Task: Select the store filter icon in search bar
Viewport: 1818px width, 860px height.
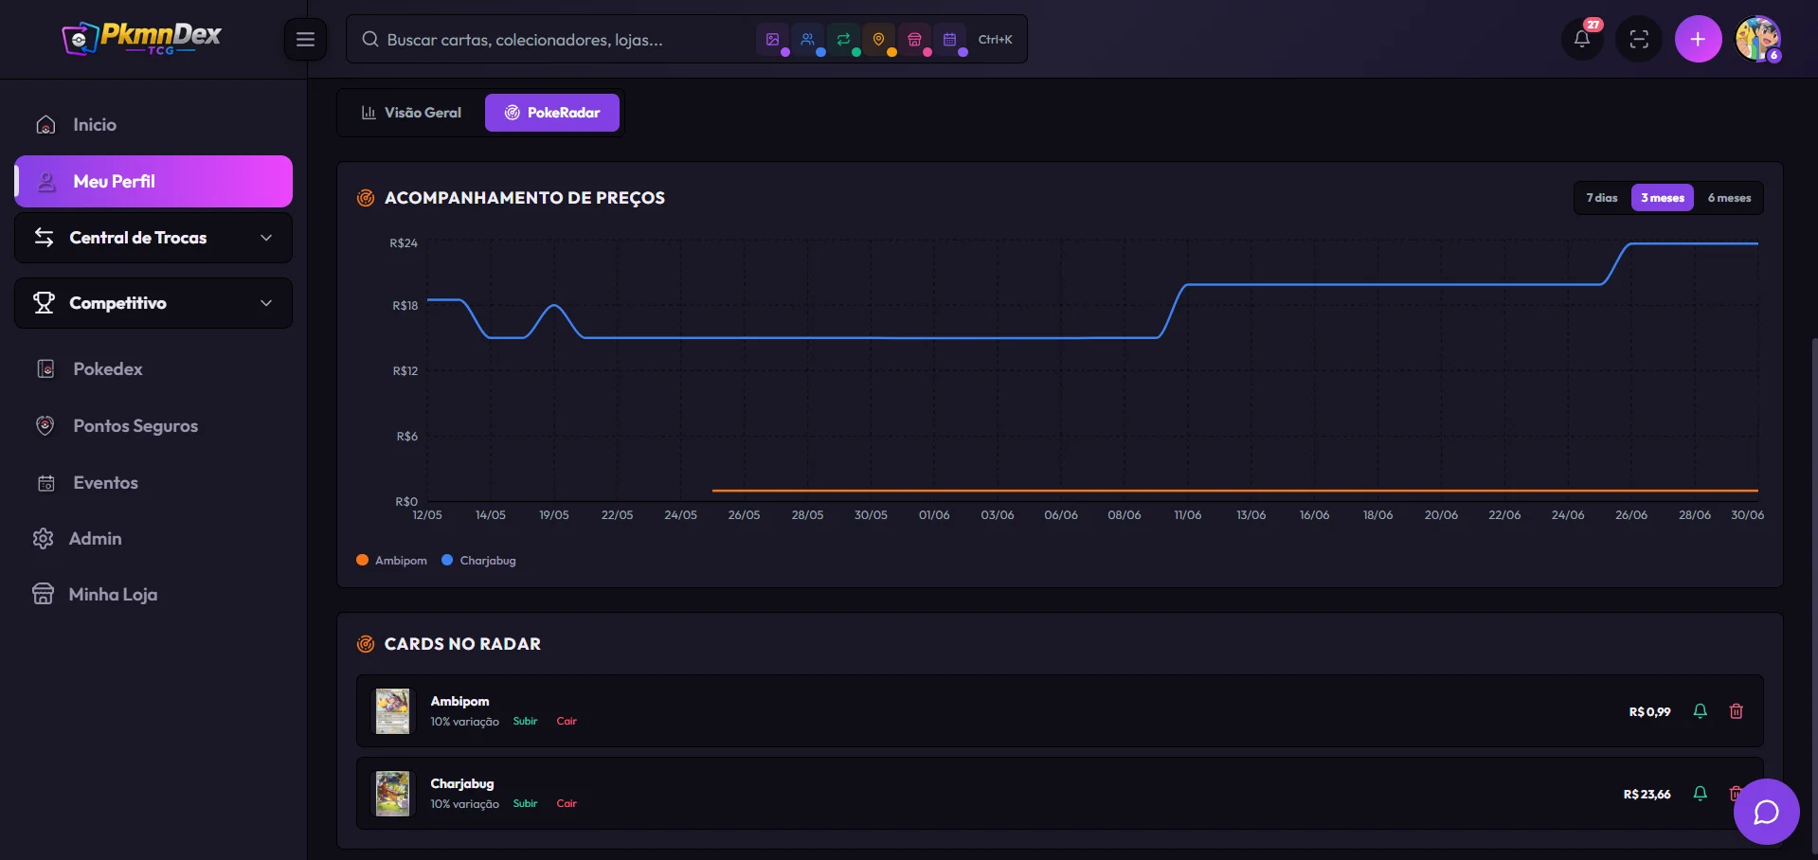Action: pos(914,40)
